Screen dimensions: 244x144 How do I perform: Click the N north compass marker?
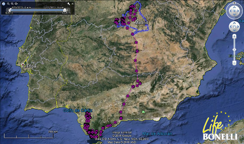coord(234,3)
